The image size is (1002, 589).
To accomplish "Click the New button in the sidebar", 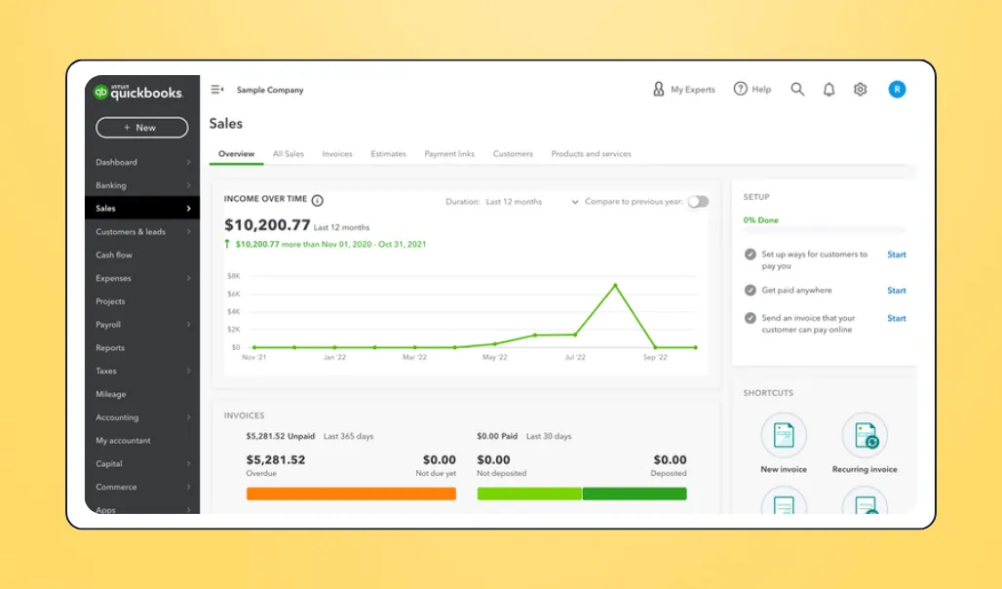I will pos(141,128).
